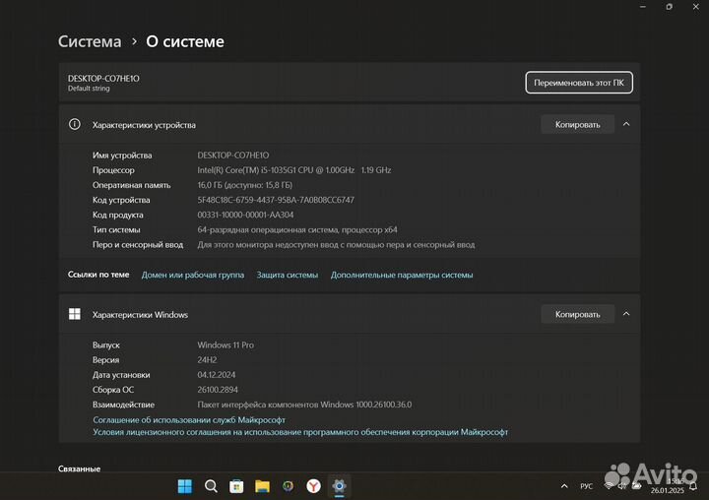Click the info icon beside Характеристики устройства

pos(75,125)
